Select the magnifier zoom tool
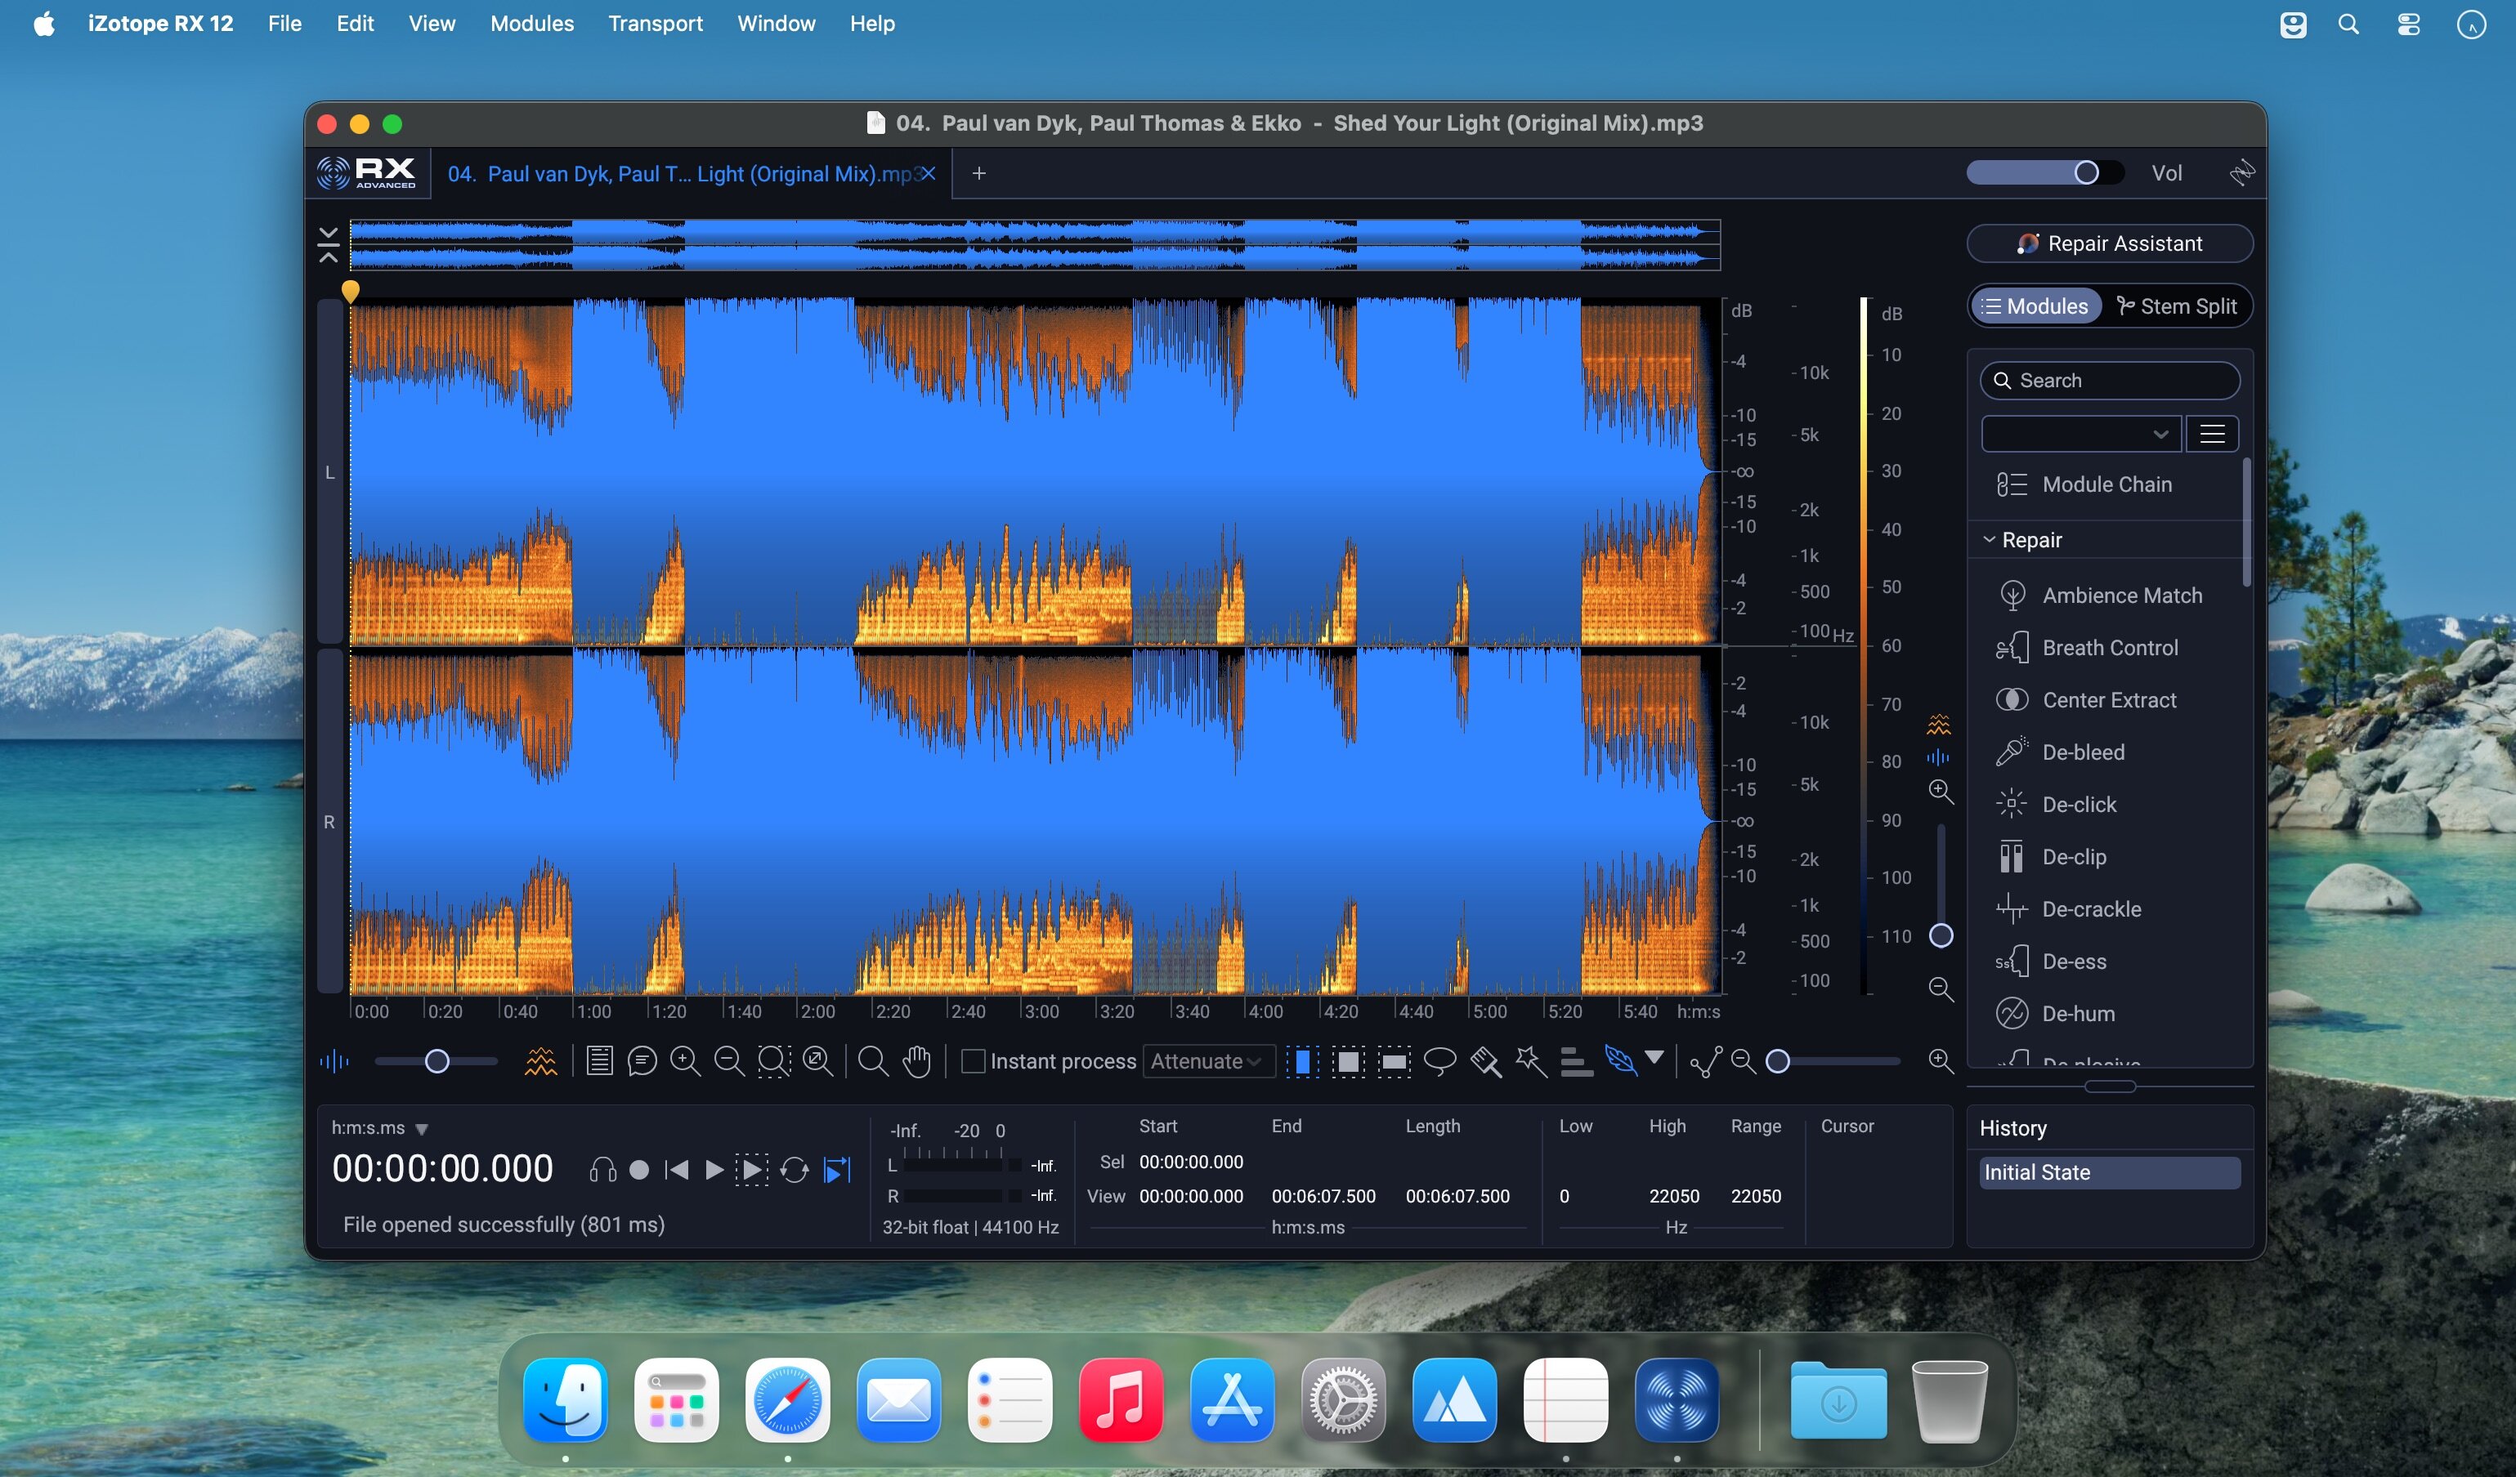The image size is (2516, 1477). [x=873, y=1061]
